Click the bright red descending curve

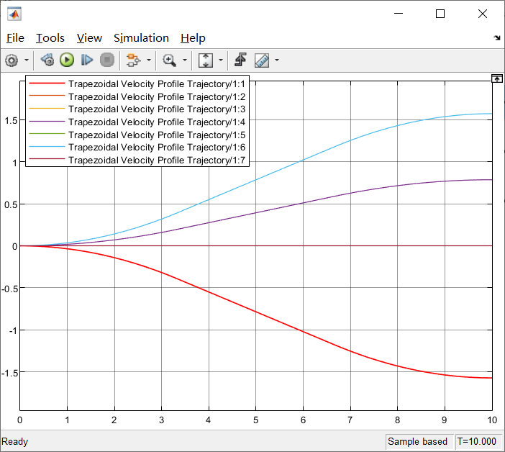pyautogui.click(x=256, y=312)
